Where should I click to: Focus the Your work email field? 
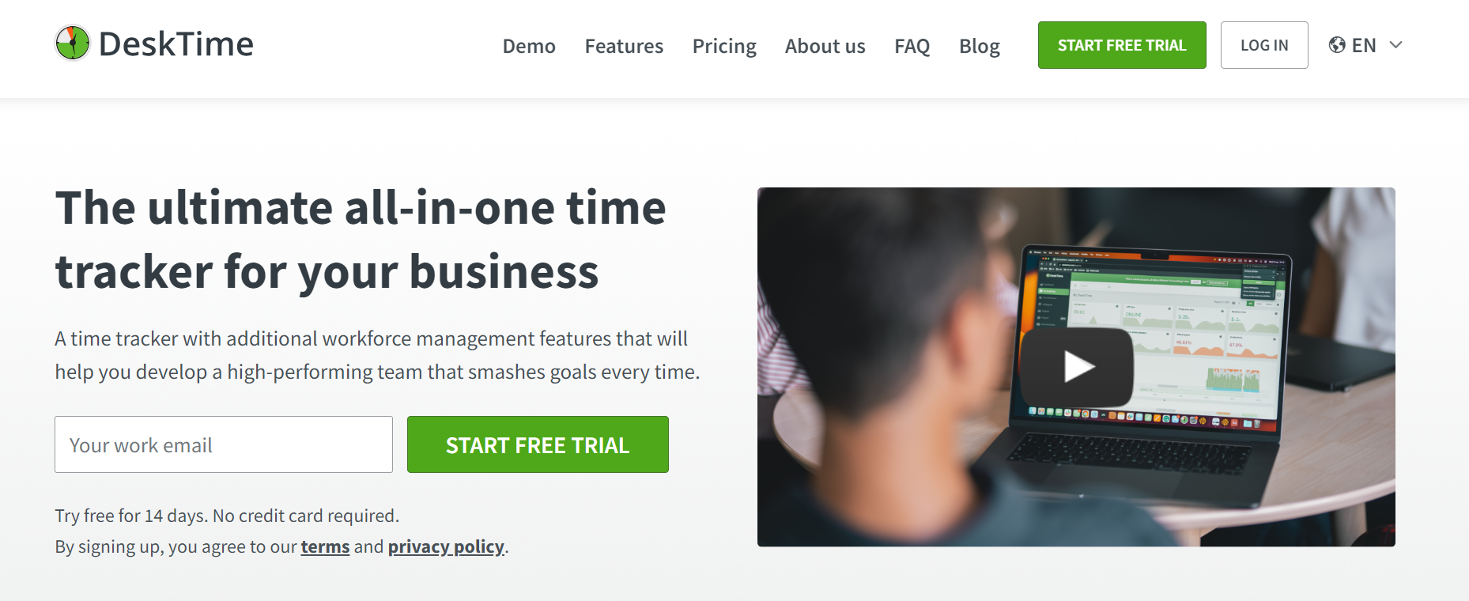[x=223, y=444]
